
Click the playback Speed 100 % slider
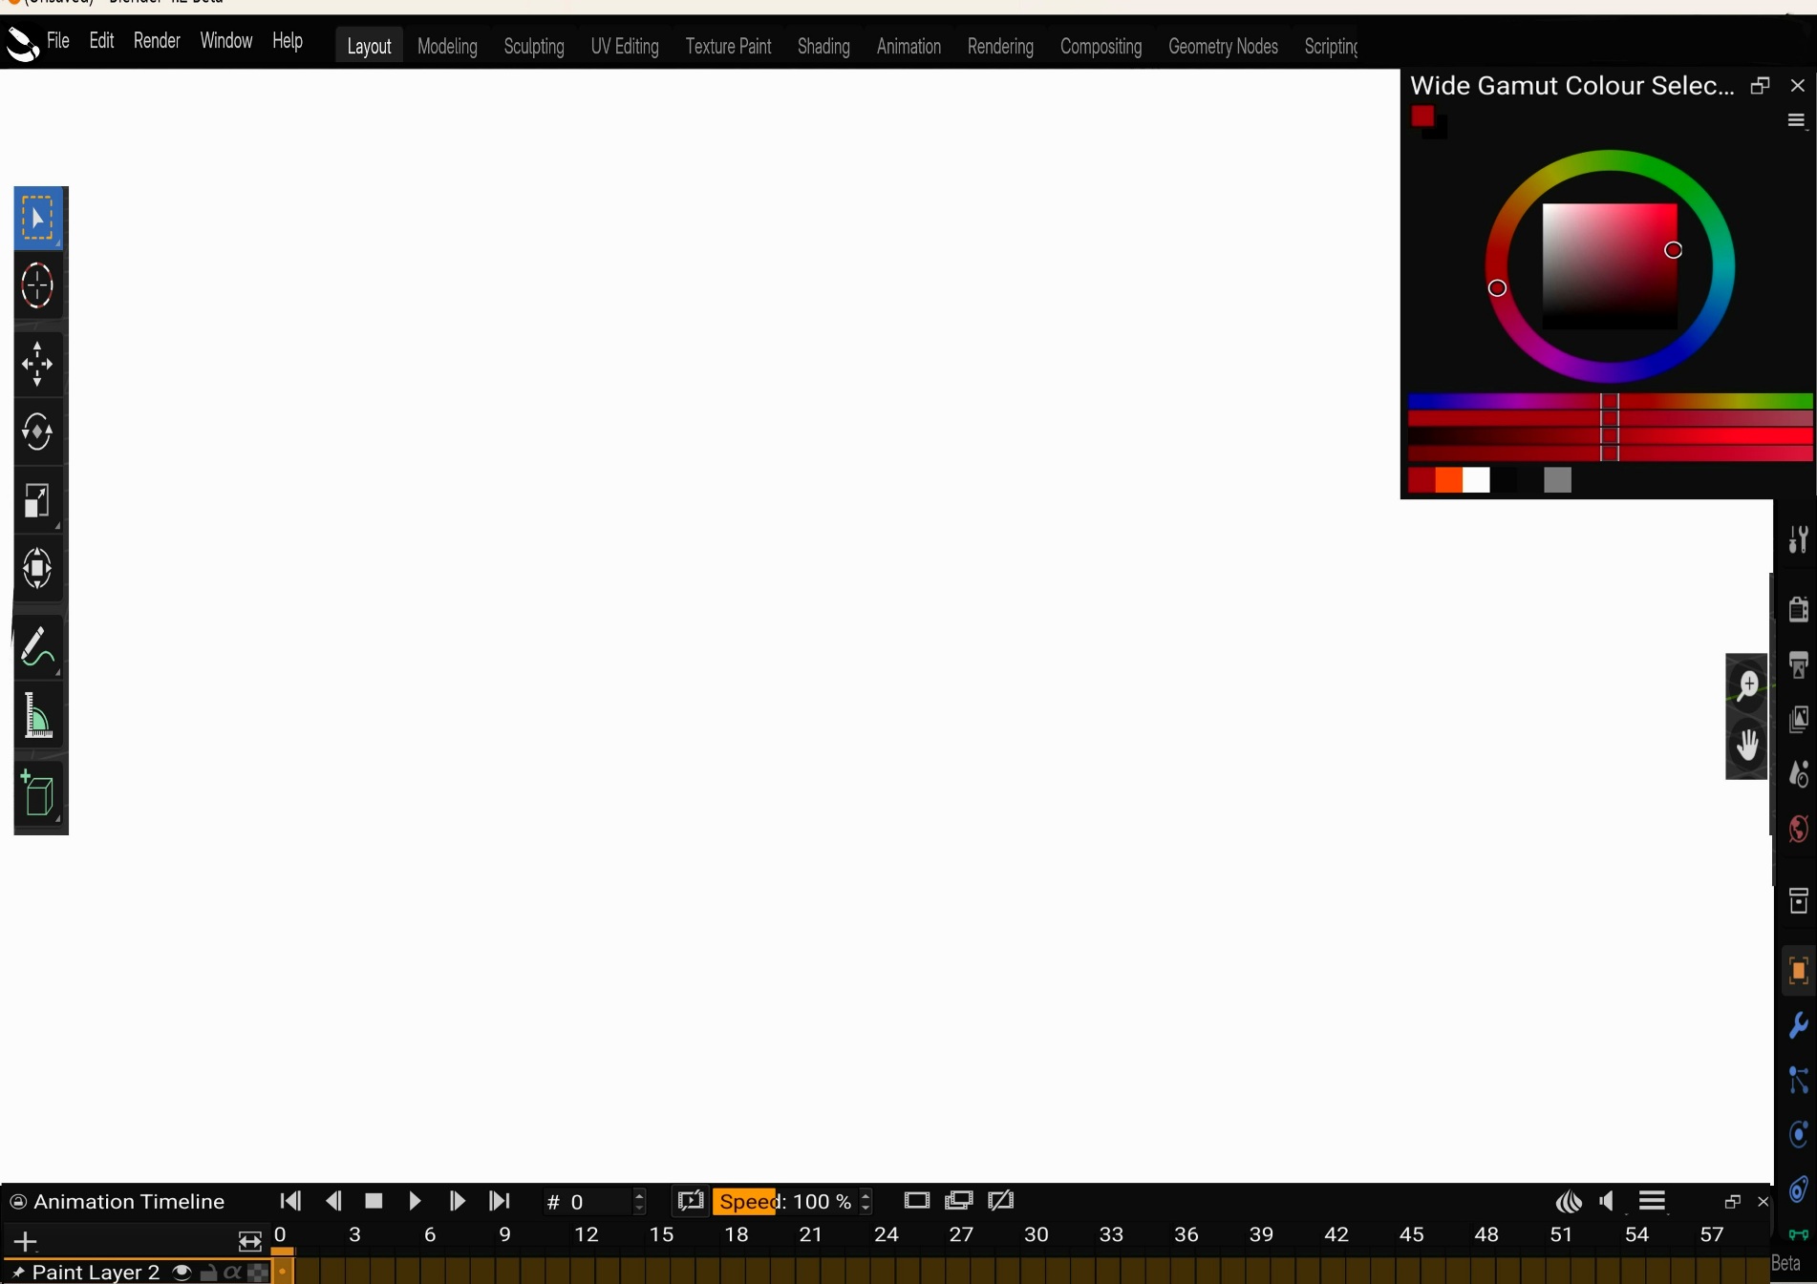tap(794, 1201)
